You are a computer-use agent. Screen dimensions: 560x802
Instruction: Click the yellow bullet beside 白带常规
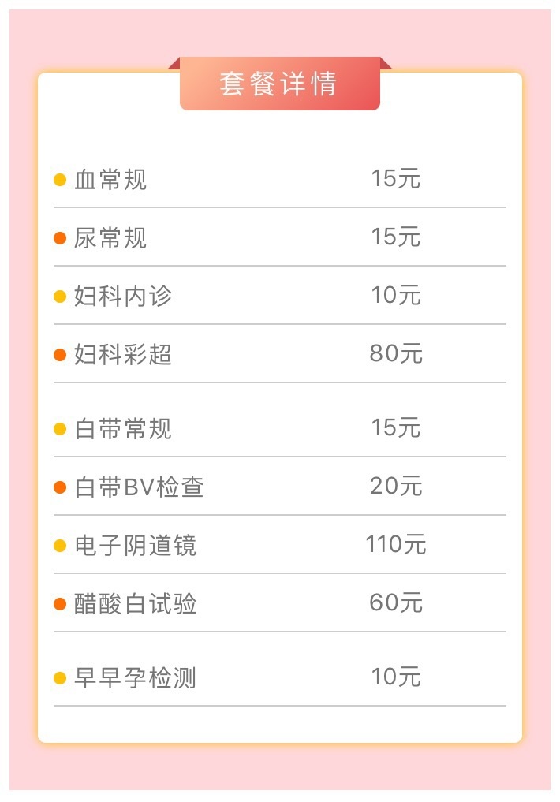point(60,429)
